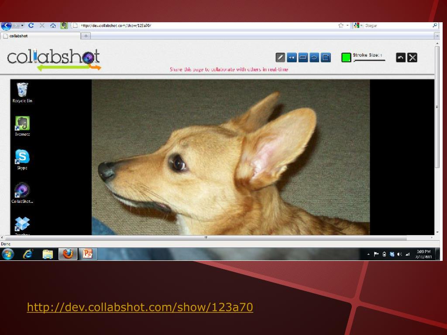The width and height of the screenshot is (447, 335).
Task: Open the dev.collabshot.com/show/123a70 slide link
Action: click(140, 308)
